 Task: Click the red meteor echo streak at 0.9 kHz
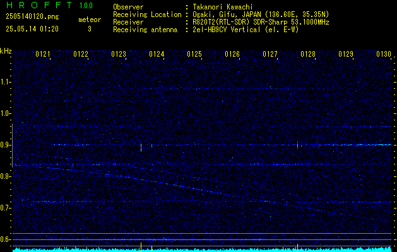(141, 147)
